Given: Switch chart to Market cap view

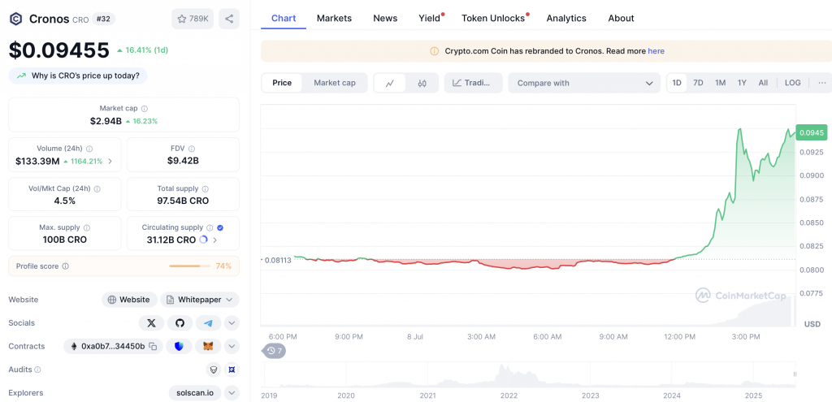Looking at the screenshot, I should tap(334, 83).
